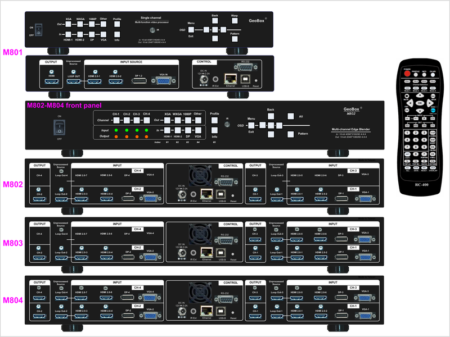This screenshot has height=337, width=450.
Task: Click the M803 model label
Action: pos(12,243)
